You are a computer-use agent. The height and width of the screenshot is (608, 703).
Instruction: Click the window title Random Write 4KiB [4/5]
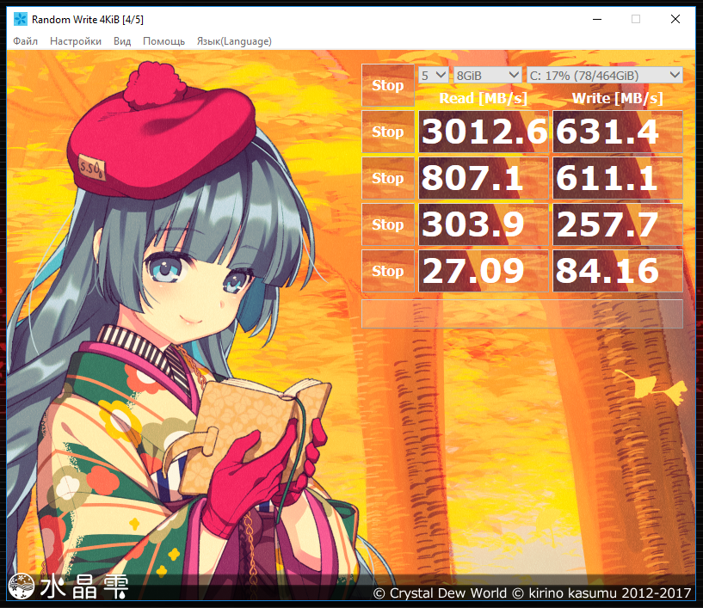coord(88,19)
